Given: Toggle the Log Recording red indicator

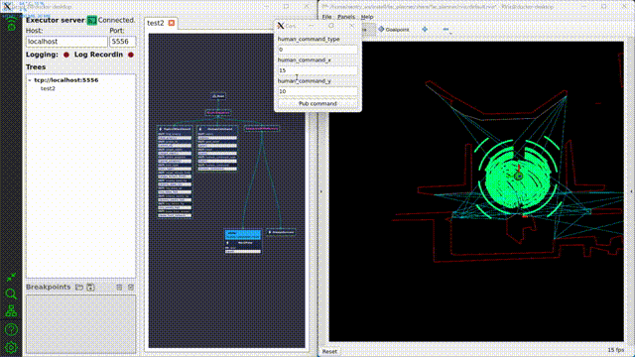Looking at the screenshot, I should (x=131, y=55).
